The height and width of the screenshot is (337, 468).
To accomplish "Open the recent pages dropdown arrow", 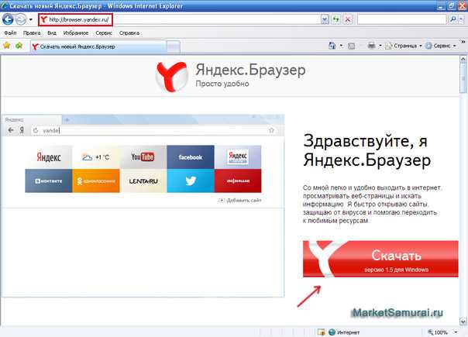I will tap(30, 19).
